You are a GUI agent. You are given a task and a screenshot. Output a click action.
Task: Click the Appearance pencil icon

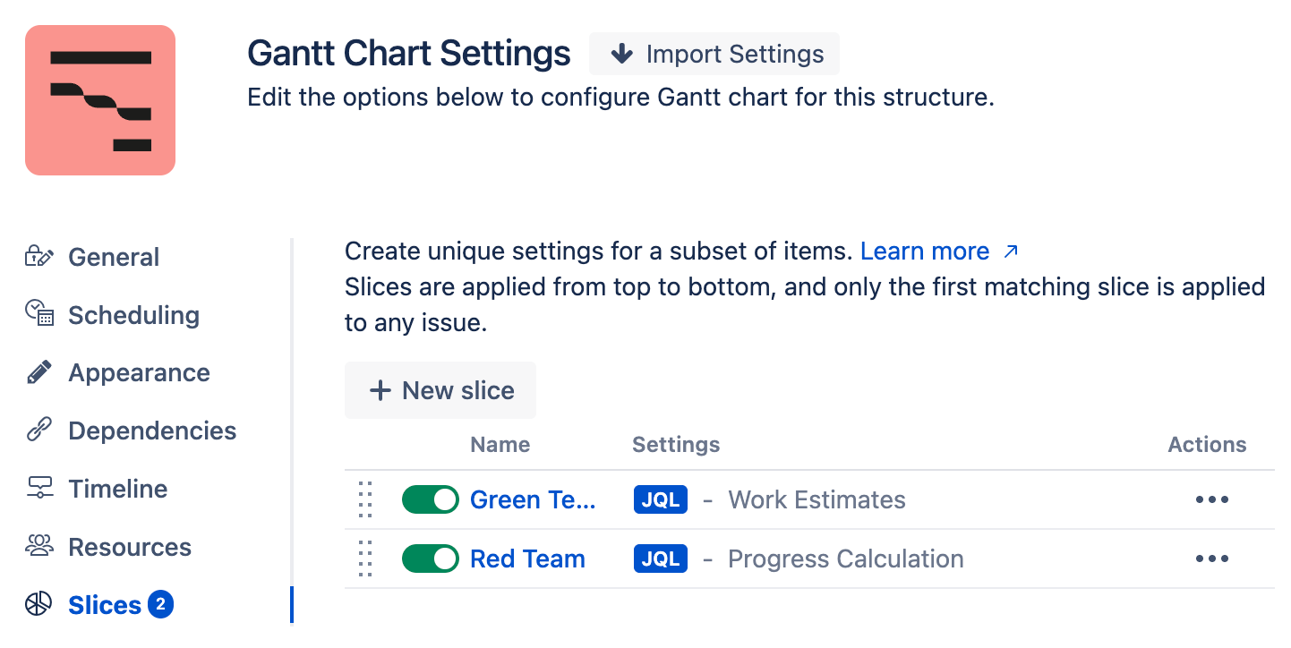click(39, 372)
